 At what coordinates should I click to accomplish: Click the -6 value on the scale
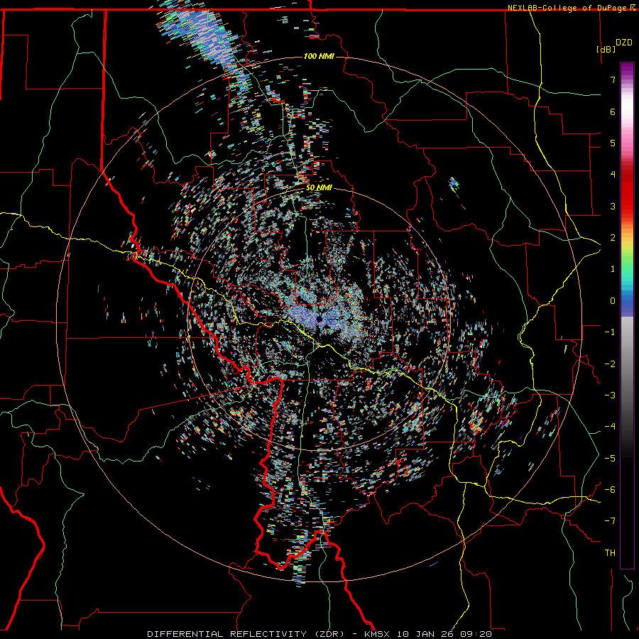pos(610,490)
